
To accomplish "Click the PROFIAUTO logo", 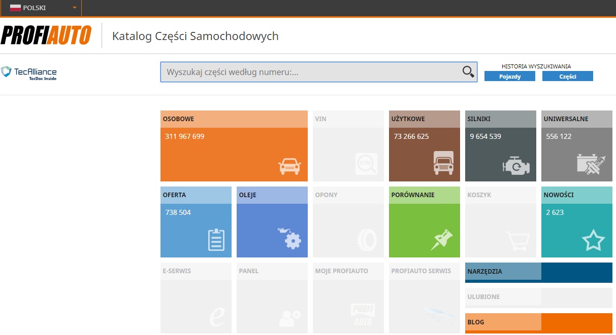I will [x=46, y=35].
